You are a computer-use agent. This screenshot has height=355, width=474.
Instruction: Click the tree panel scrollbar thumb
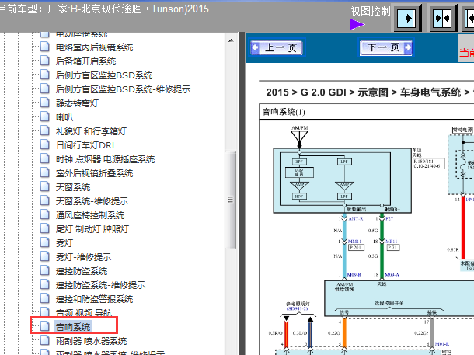click(230, 200)
